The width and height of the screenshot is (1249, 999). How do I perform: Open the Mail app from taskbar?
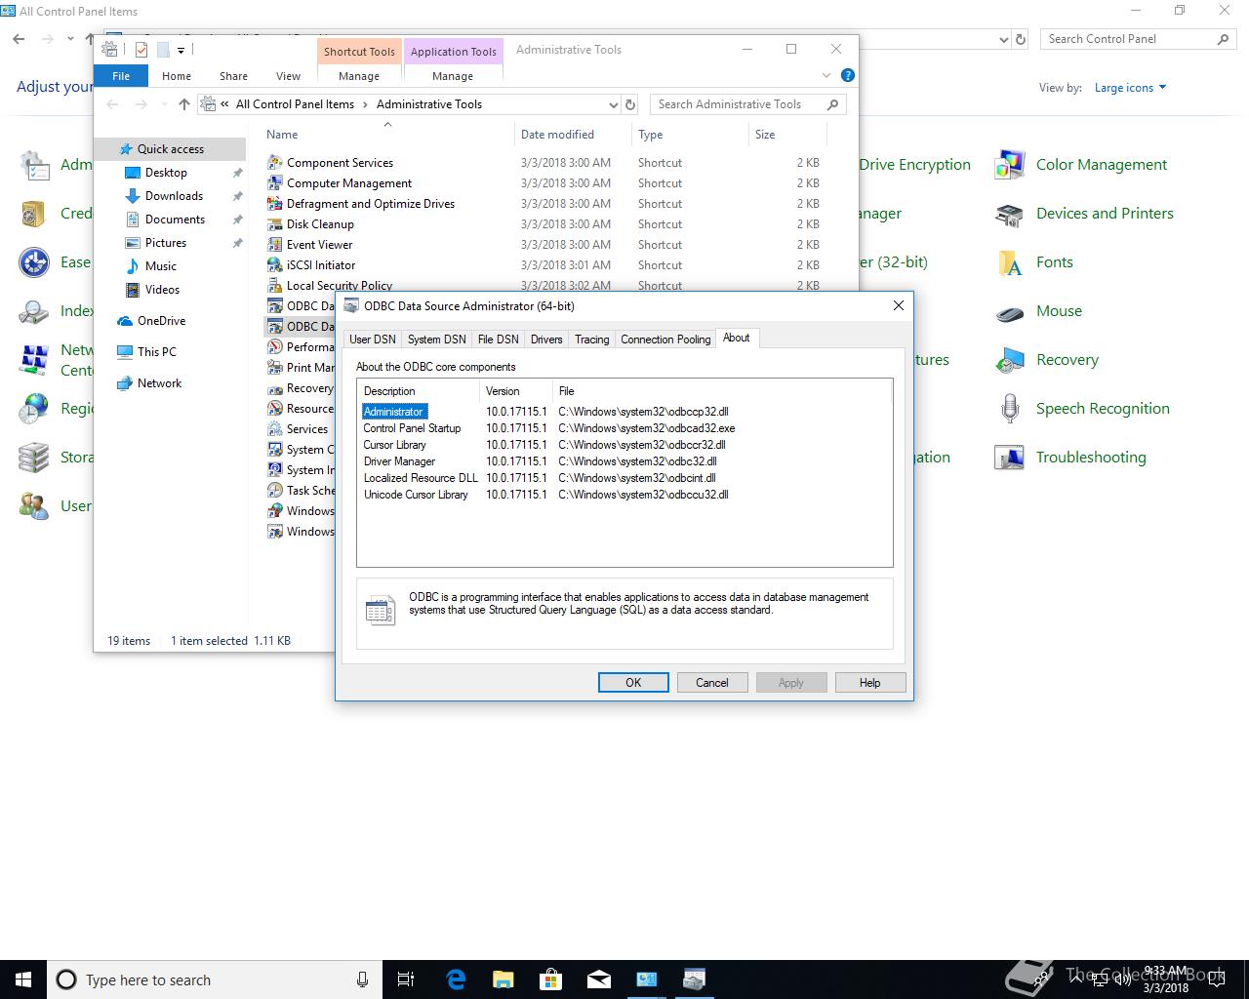[x=599, y=979]
